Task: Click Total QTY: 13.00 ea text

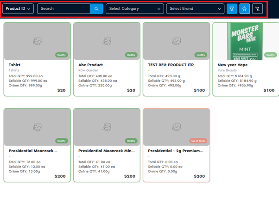Action: (x=25, y=162)
